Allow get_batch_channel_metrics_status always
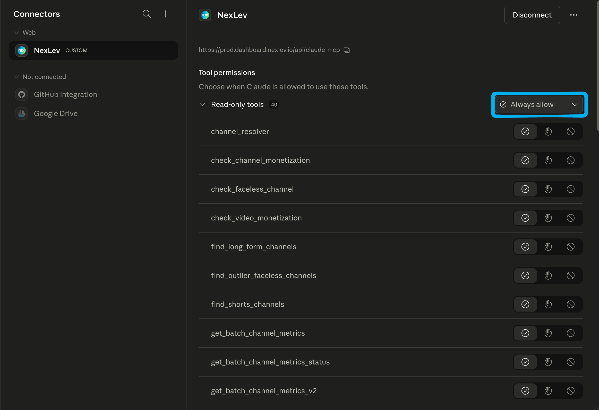599x410 pixels. click(525, 362)
